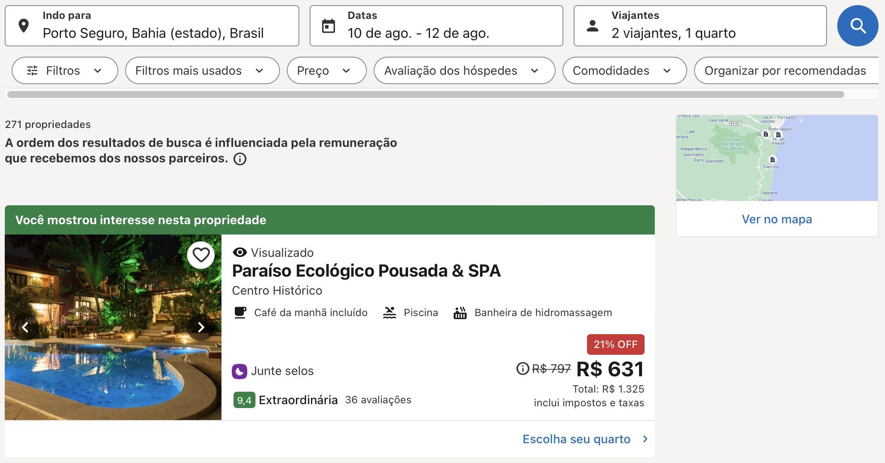Open the Preço filter dropdown
885x463 pixels.
(x=326, y=70)
